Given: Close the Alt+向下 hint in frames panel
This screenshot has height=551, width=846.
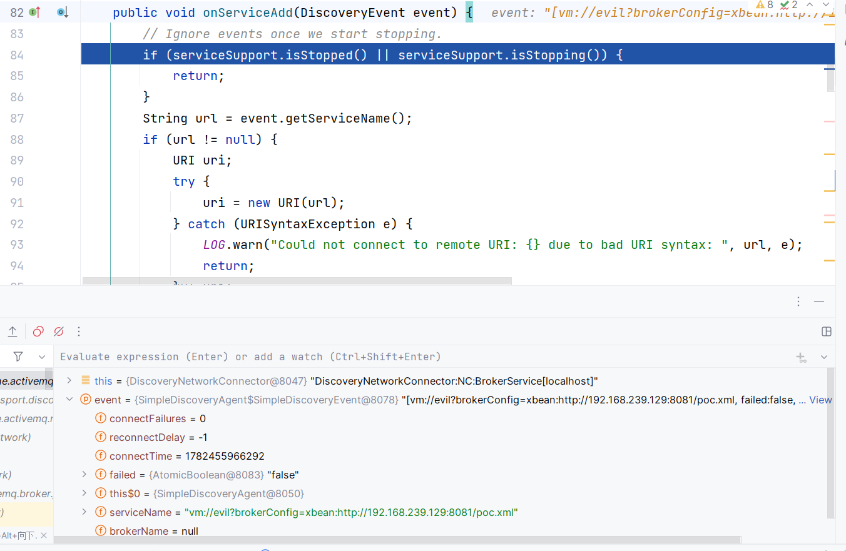Looking at the screenshot, I should 43,535.
